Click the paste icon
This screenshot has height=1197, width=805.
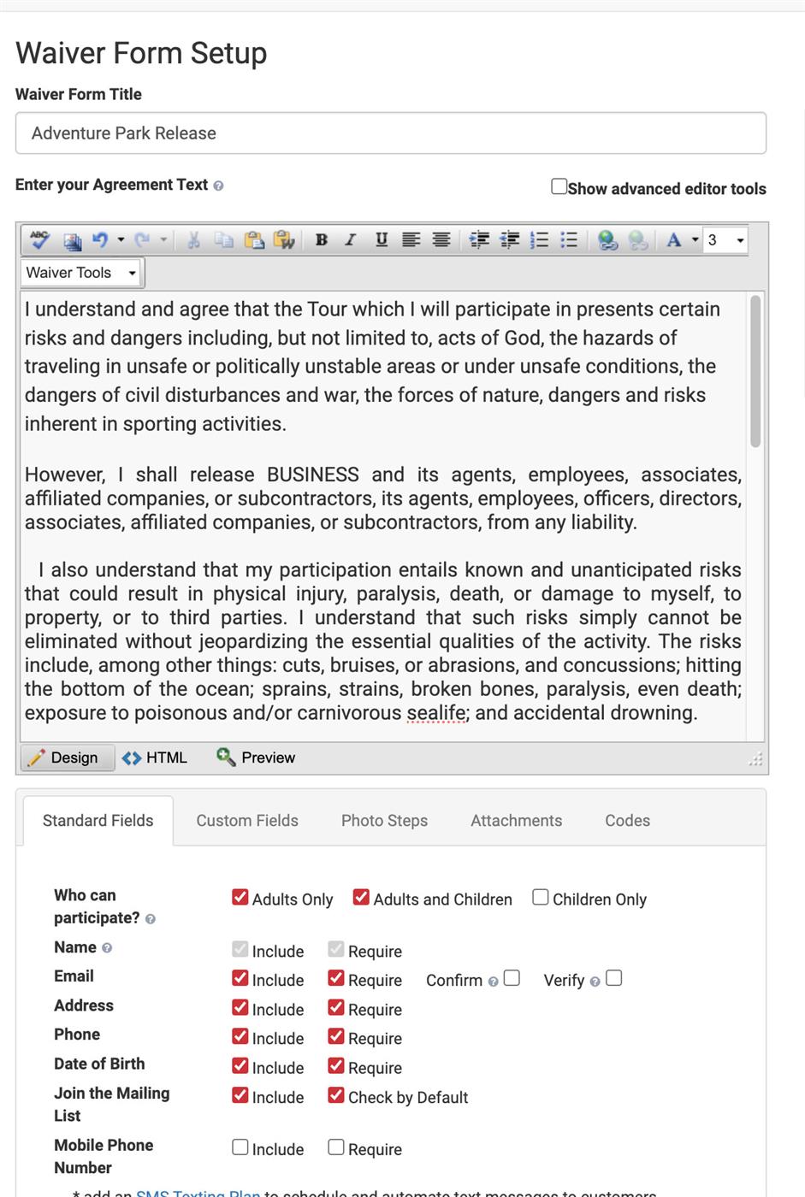tap(254, 240)
